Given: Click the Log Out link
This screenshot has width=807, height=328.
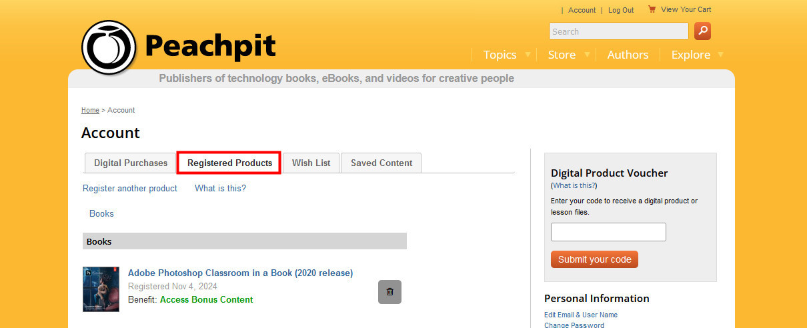Looking at the screenshot, I should click(x=621, y=10).
